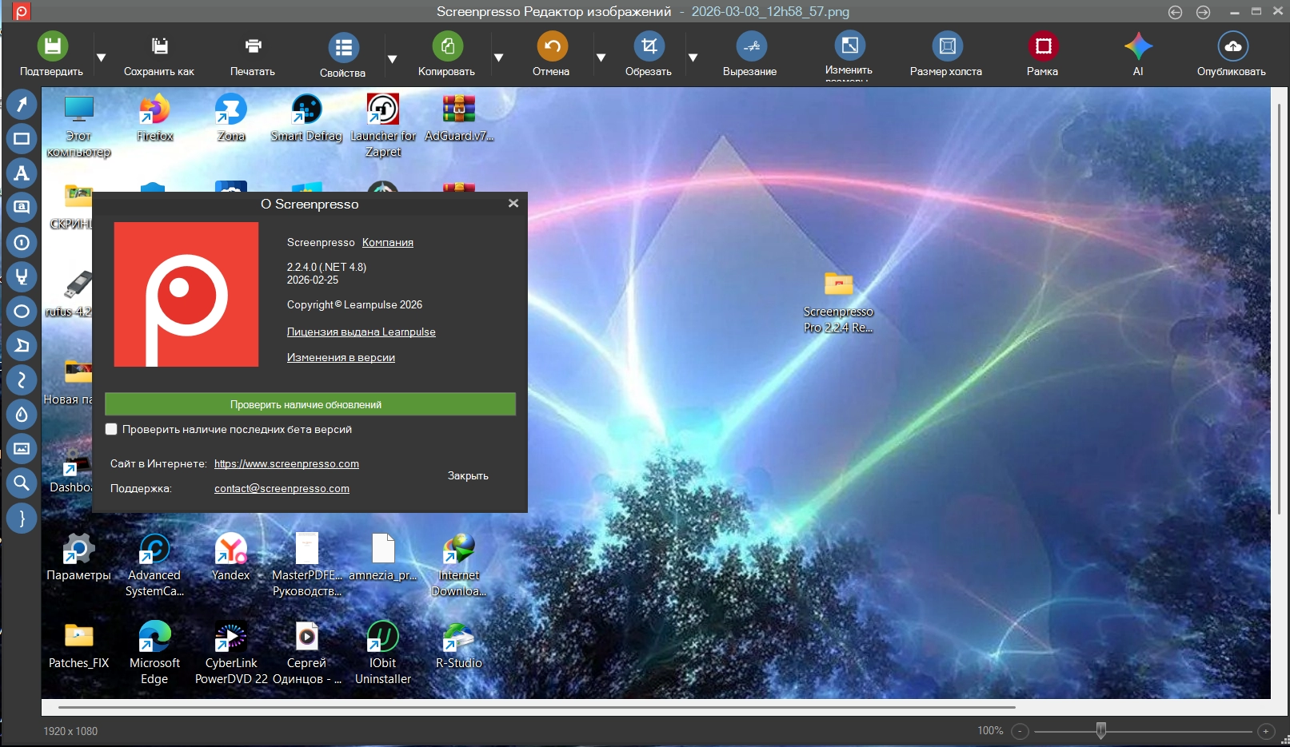Expand the dropdown arrow beside Подтвердить

click(x=102, y=58)
